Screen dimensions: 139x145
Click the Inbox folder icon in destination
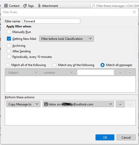point(46,104)
